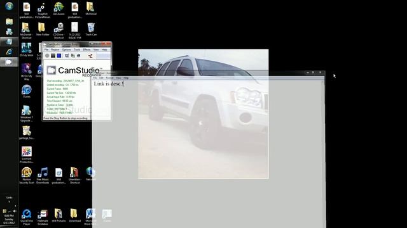Click the Windows Start orb
Viewport: 407px width, 228px height.
(9, 6)
